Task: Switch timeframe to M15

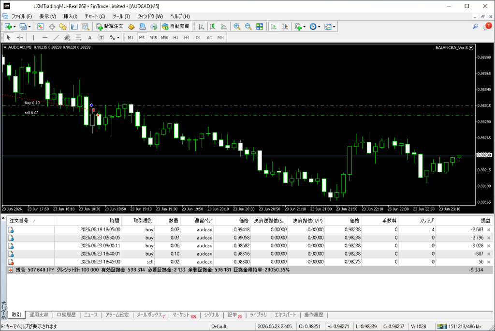Action: [x=153, y=38]
